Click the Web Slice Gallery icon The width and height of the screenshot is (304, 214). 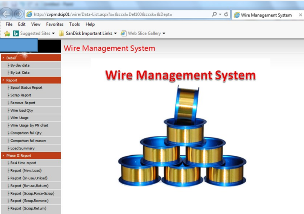(x=123, y=33)
